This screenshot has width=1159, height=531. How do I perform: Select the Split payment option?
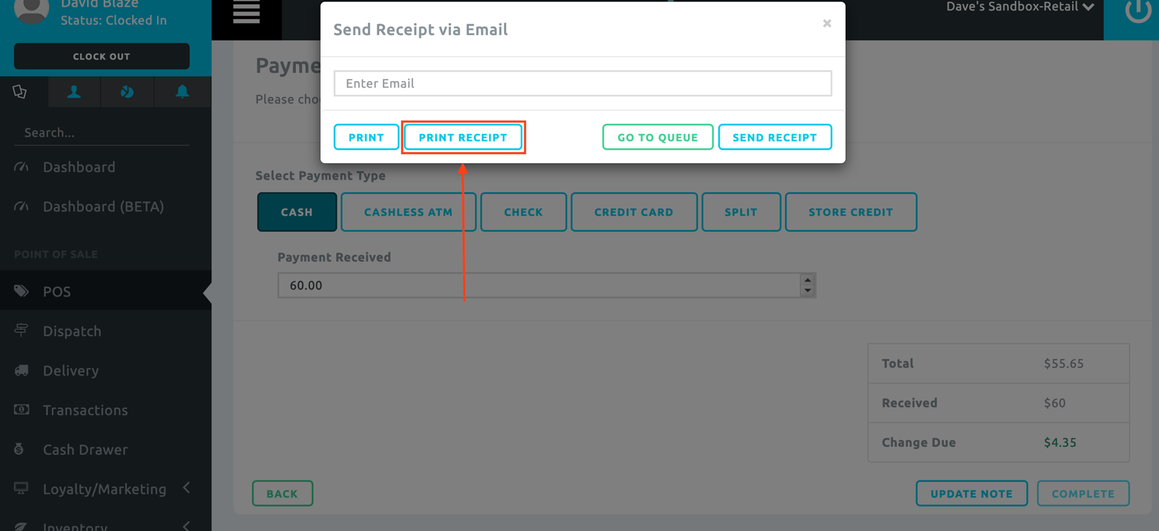741,212
